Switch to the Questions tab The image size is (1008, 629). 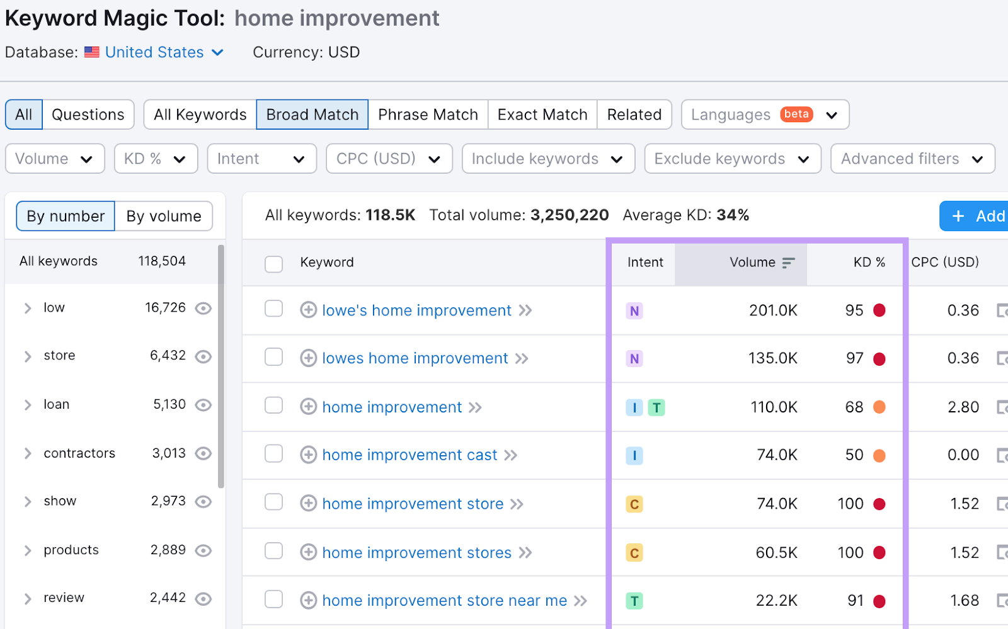coord(88,115)
